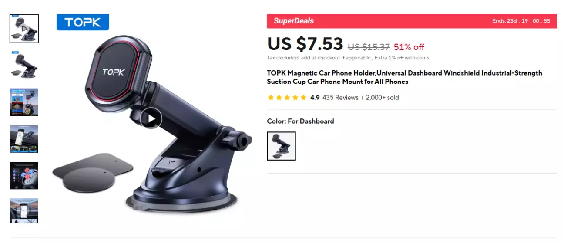Click the yellow five-star rating icons
Viewport: 564px width, 243px height.
[x=287, y=98]
